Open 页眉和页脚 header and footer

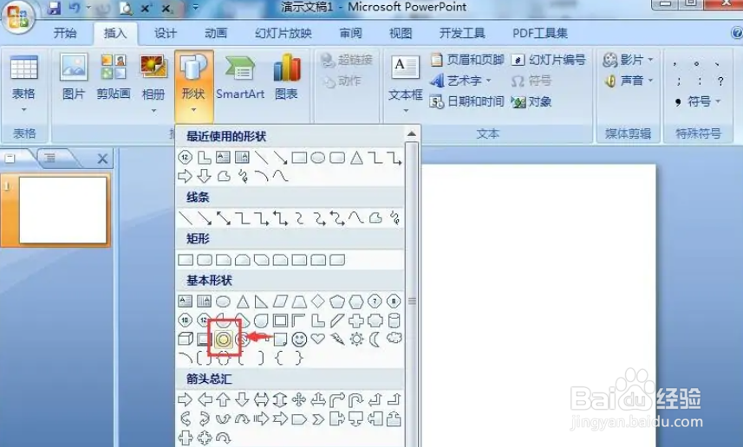[467, 60]
